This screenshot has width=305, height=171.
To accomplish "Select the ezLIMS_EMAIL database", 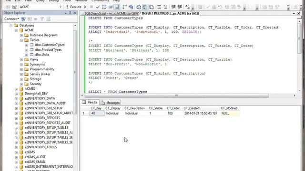I will click(35, 161).
